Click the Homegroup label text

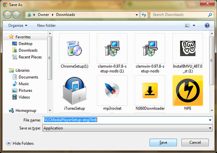coord(26,111)
